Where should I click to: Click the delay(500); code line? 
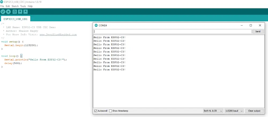(13, 63)
